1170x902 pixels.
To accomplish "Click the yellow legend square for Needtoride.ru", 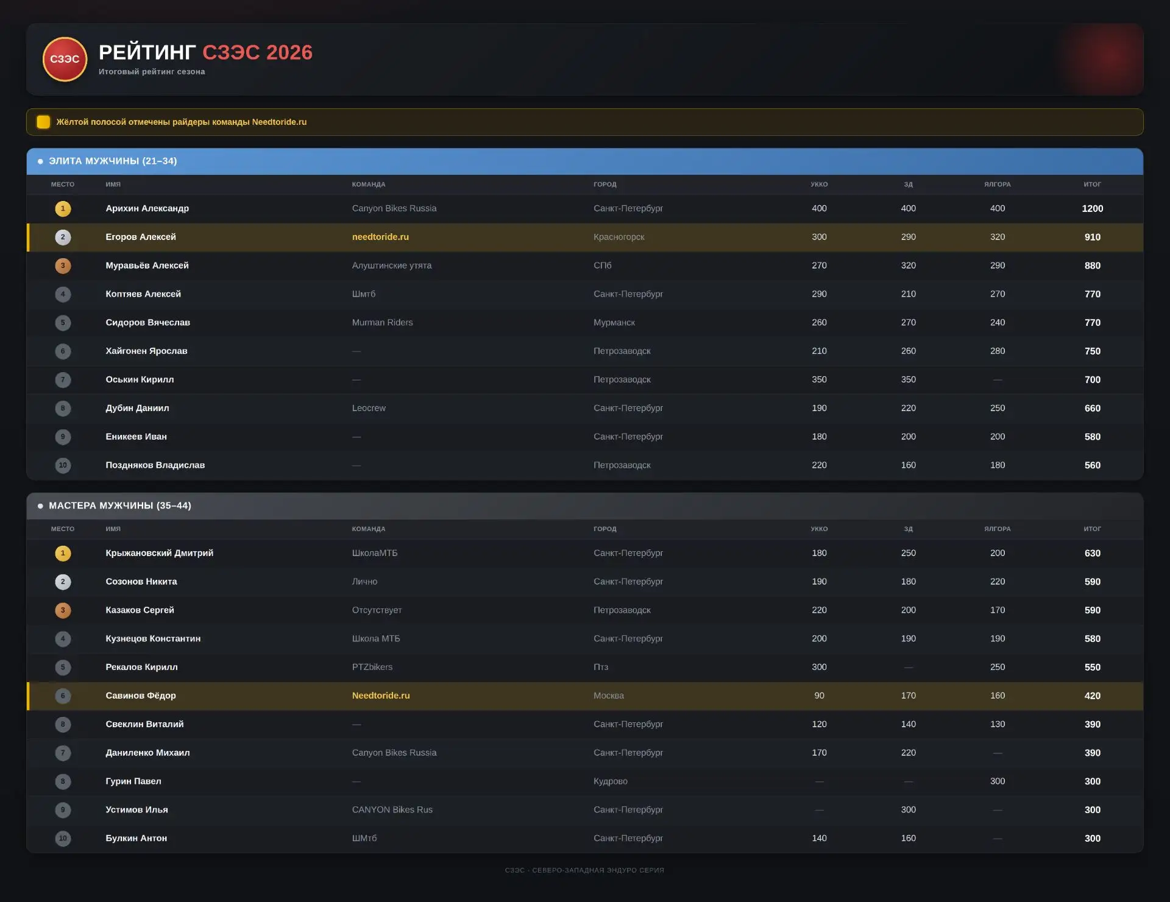I will click(x=43, y=122).
